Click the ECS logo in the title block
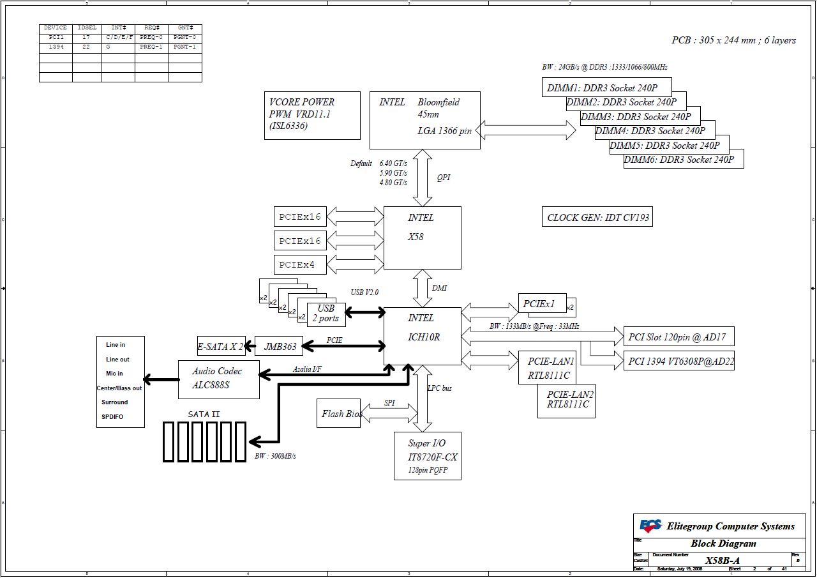 click(650, 526)
